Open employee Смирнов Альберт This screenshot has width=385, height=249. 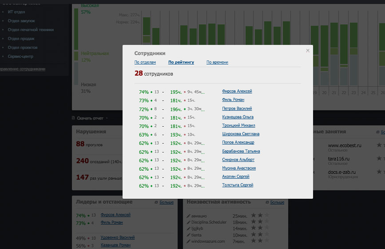238,160
